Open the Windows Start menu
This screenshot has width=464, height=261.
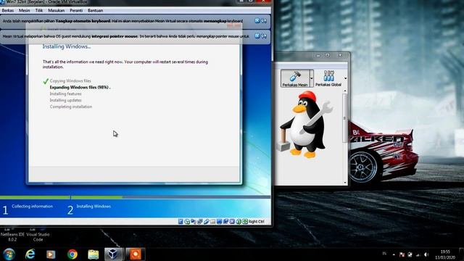click(9, 254)
